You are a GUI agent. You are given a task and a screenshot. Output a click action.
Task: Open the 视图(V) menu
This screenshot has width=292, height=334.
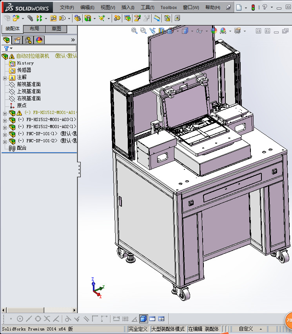[108, 7]
